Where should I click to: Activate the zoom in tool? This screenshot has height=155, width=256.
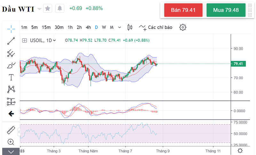11,142
